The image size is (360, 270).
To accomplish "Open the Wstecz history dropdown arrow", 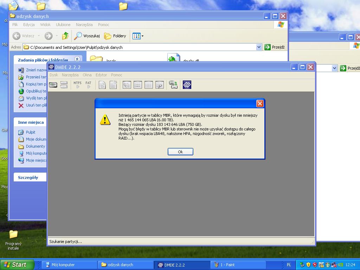I will click(x=39, y=36).
